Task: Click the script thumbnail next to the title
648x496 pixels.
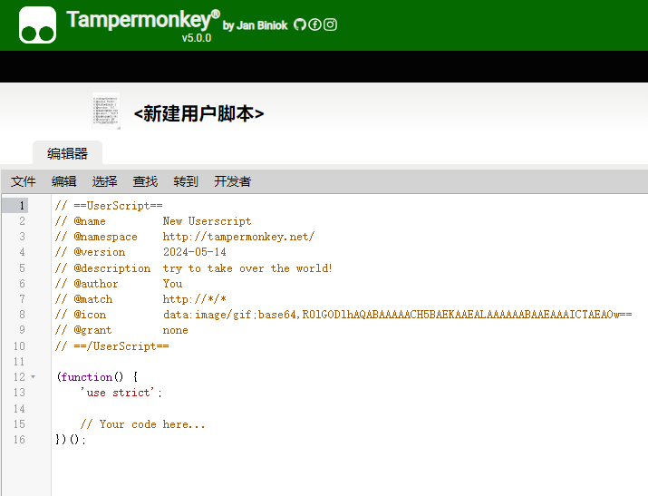Action: pyautogui.click(x=106, y=112)
